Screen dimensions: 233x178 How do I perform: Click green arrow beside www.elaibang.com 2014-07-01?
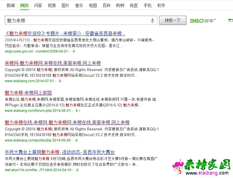pyautogui.click(x=60, y=81)
